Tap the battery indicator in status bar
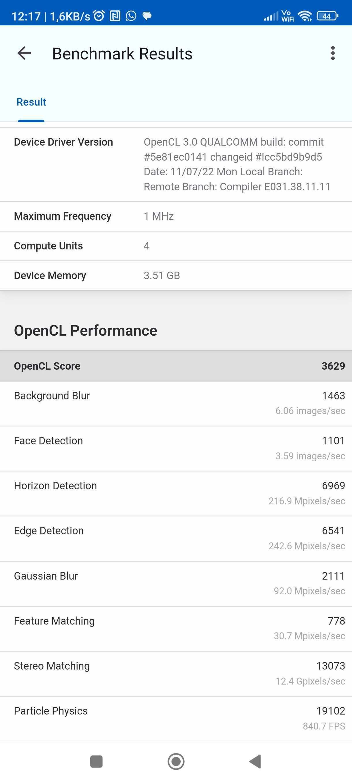This screenshot has width=352, height=782. pyautogui.click(x=327, y=16)
